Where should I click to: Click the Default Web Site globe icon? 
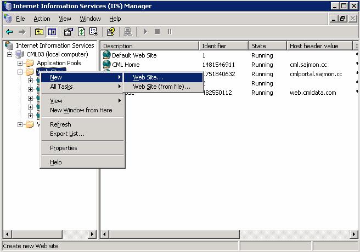(106, 55)
